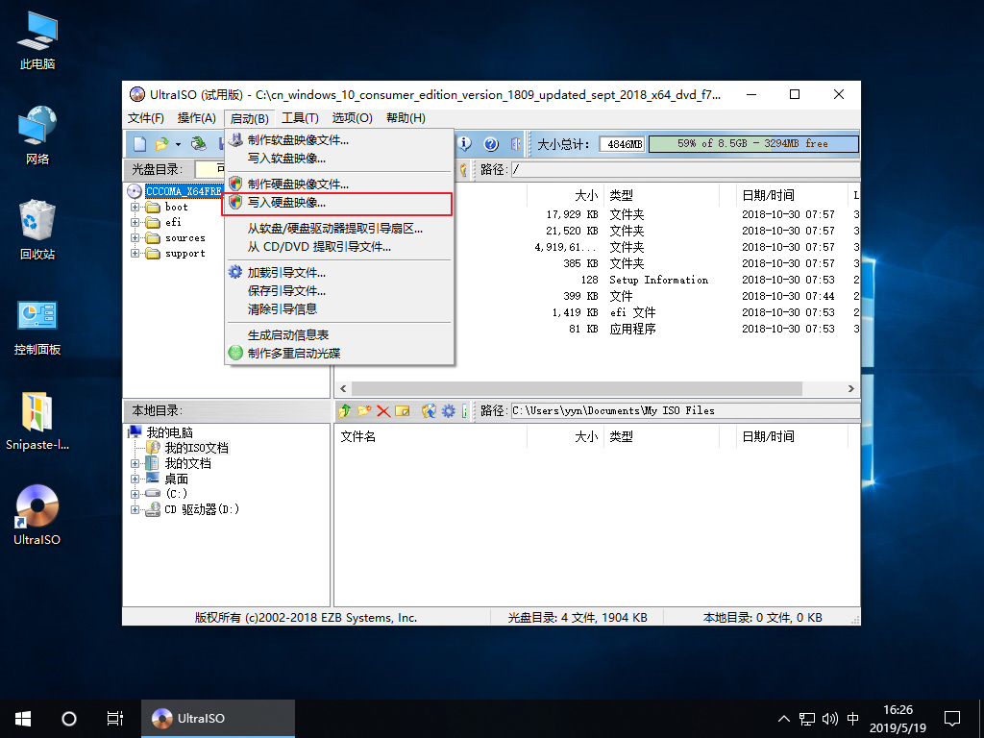Screen dimensions: 984x738
Task: Click the Open file folder icon
Action: coord(161,144)
